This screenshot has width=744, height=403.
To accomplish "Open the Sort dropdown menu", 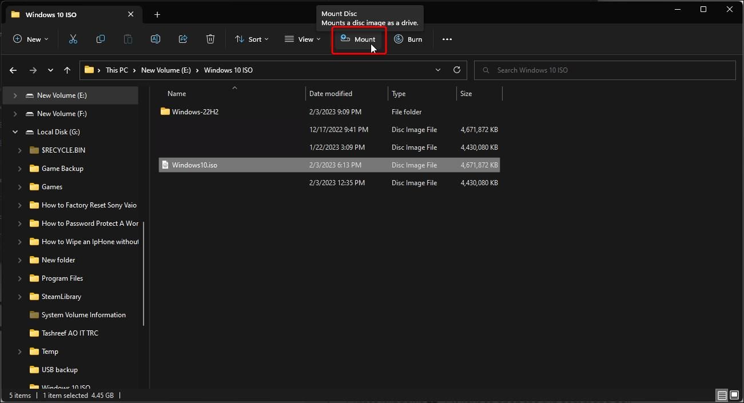I will 252,39.
